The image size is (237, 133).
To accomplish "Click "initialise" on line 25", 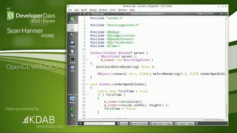I will click(x=129, y=102).
